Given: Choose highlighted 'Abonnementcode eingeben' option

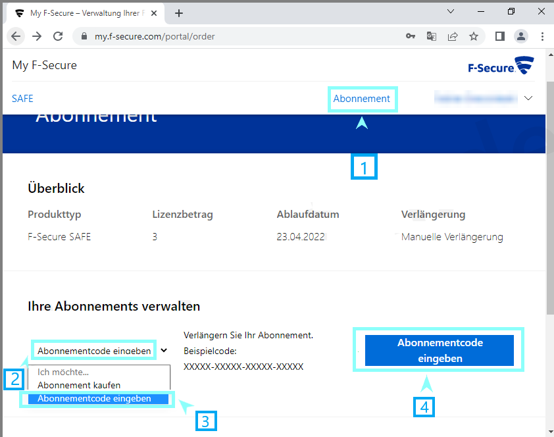Looking at the screenshot, I should click(x=98, y=398).
